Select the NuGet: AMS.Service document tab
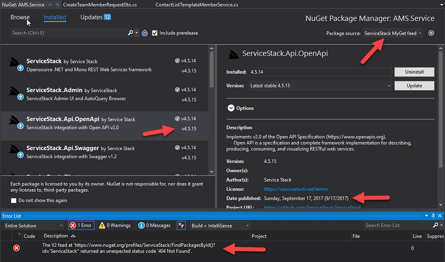445x262 pixels. tap(23, 5)
